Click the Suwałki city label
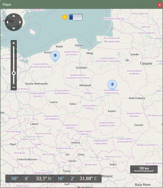The height and width of the screenshot is (188, 163). [x=135, y=54]
